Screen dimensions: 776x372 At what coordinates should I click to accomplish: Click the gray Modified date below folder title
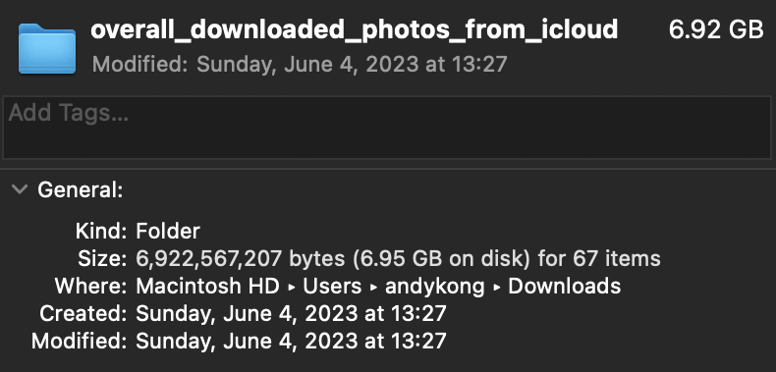tap(300, 65)
